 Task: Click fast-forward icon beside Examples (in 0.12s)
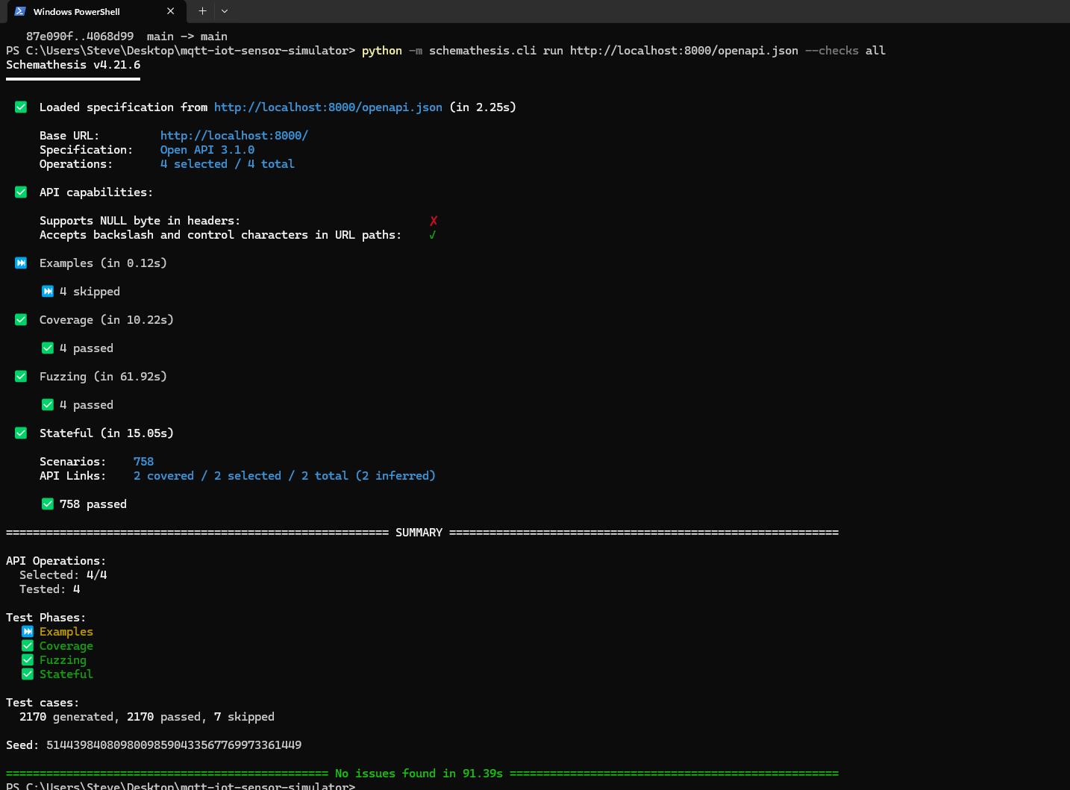pyautogui.click(x=21, y=263)
